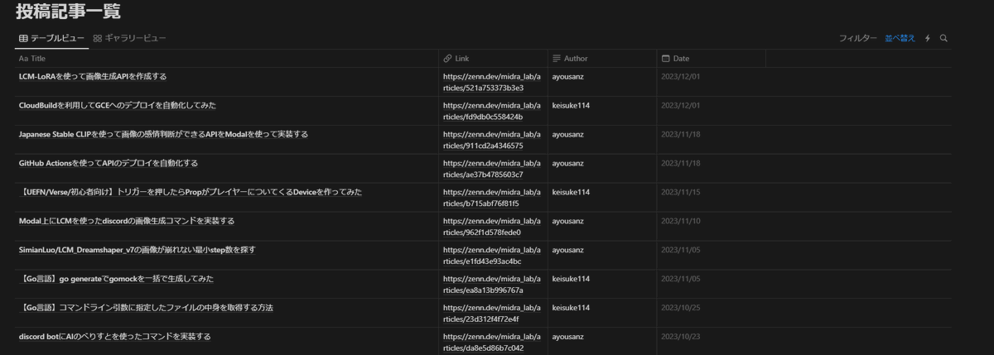The width and height of the screenshot is (994, 355).
Task: Follow the link ending in fd9db0c558424b
Action: tap(493, 111)
